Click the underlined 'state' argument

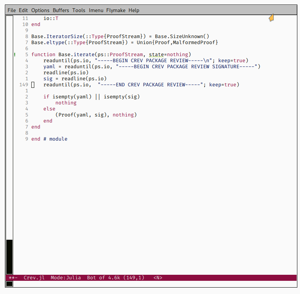pyautogui.click(x=156, y=55)
